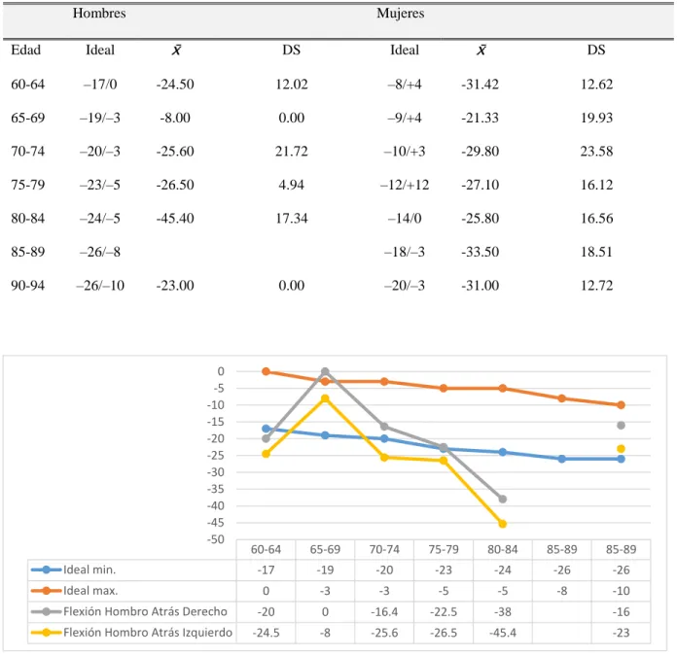Click the yellow data point at 80-84

click(x=503, y=524)
